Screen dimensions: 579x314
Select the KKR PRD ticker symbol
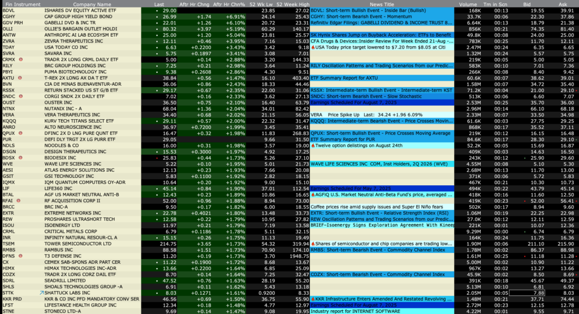[12, 299]
